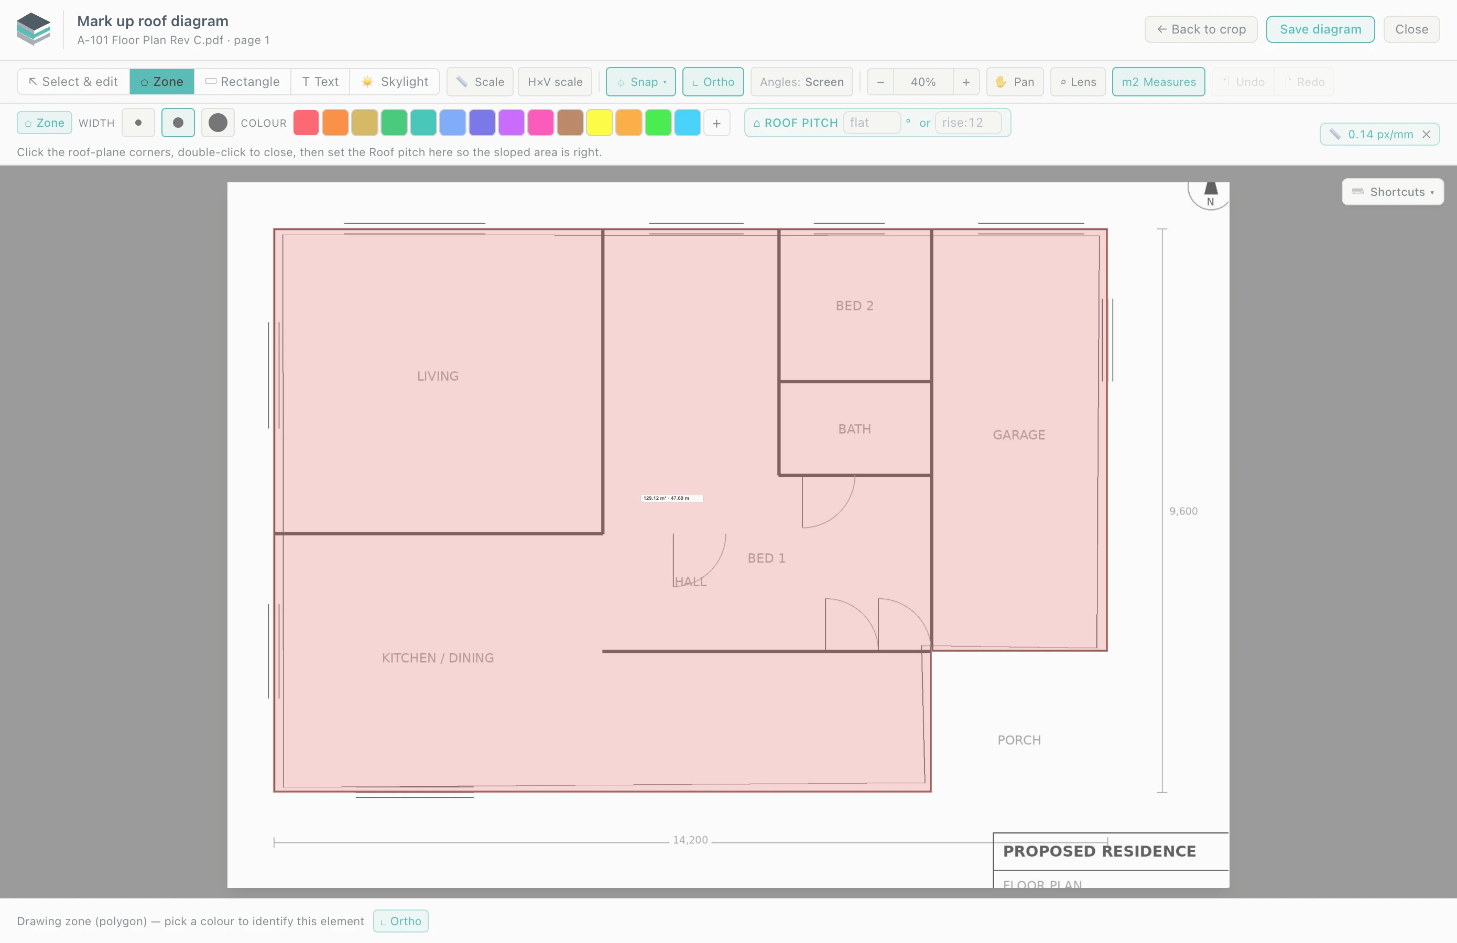The height and width of the screenshot is (943, 1457).
Task: Add a custom colour with plus
Action: 717,123
